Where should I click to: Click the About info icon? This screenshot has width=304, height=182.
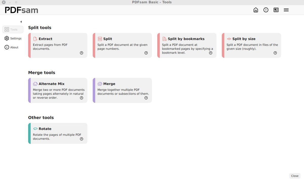pyautogui.click(x=7, y=47)
